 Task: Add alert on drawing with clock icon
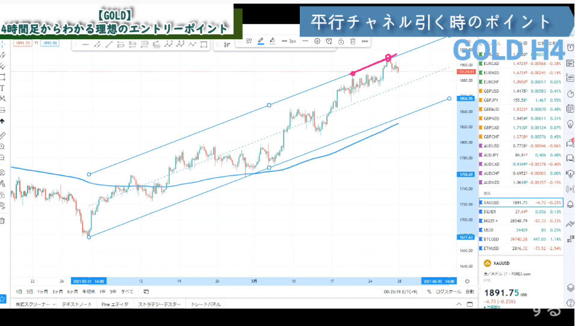tap(329, 41)
